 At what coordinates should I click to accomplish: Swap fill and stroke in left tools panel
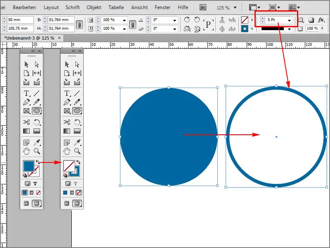click(x=38, y=162)
